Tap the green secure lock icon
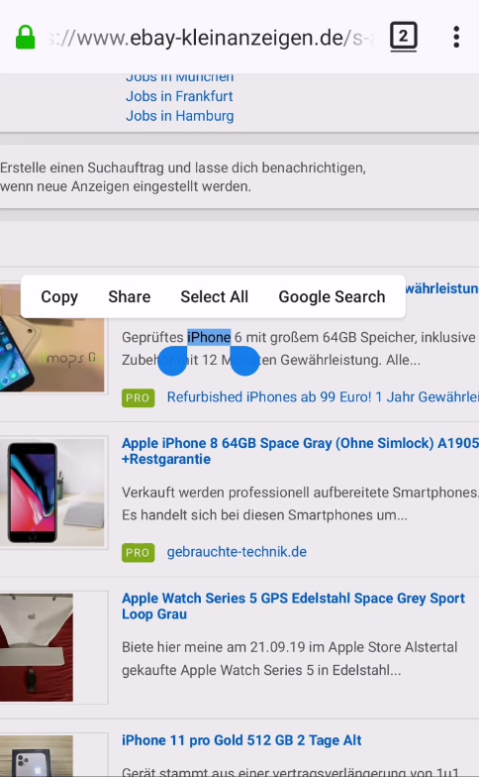Image resolution: width=479 pixels, height=777 pixels. click(x=26, y=38)
